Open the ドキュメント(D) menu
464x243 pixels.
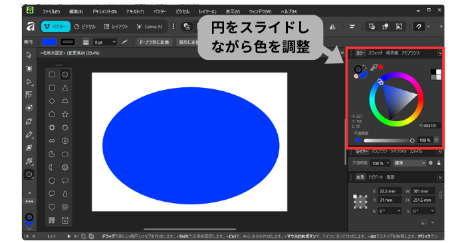coord(104,11)
